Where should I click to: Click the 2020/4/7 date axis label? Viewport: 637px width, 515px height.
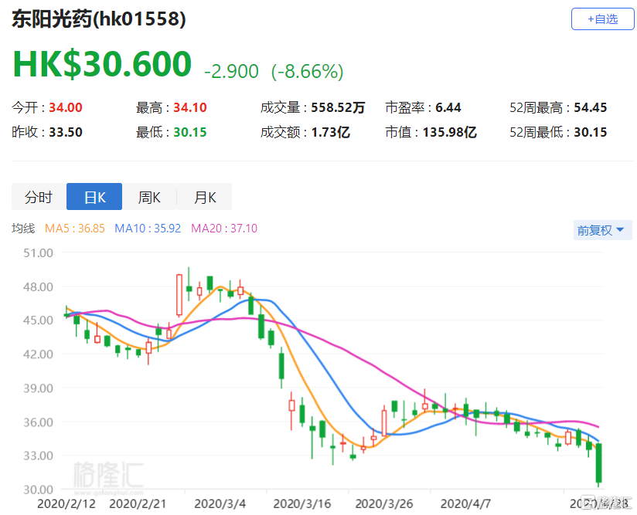point(465,503)
